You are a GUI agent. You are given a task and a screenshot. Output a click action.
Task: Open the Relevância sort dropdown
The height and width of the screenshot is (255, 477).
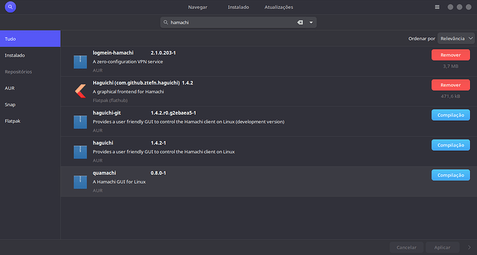(456, 39)
